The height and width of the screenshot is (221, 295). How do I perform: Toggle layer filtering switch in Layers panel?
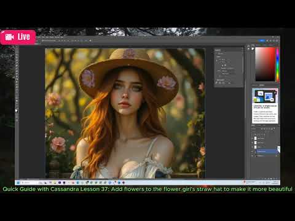click(x=275, y=129)
